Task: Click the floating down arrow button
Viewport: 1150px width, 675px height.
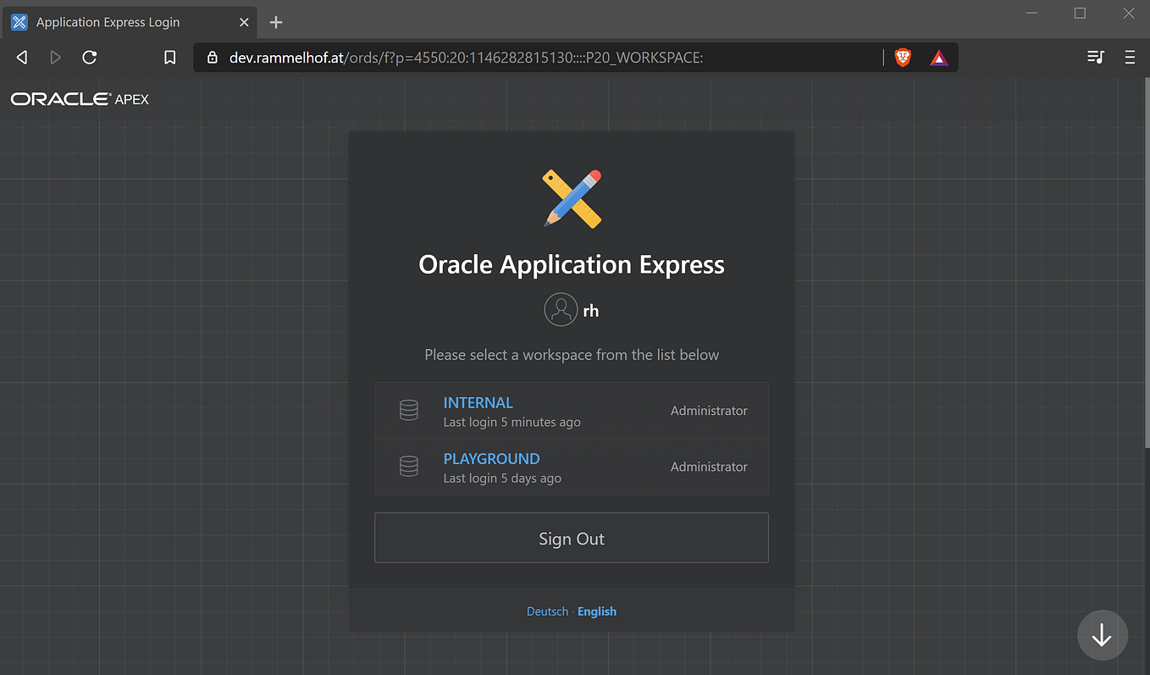Action: (1102, 634)
